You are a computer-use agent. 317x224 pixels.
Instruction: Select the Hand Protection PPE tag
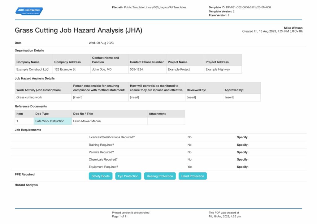(193, 176)
